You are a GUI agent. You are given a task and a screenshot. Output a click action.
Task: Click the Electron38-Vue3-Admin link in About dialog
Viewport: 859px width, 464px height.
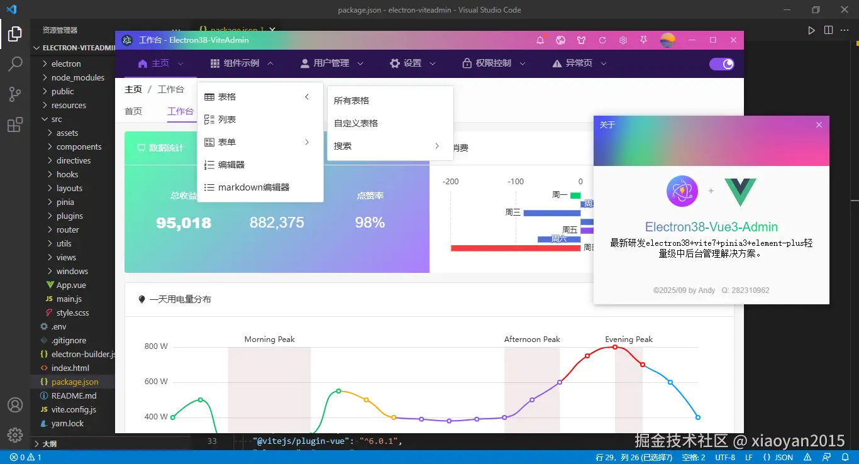[x=711, y=226]
